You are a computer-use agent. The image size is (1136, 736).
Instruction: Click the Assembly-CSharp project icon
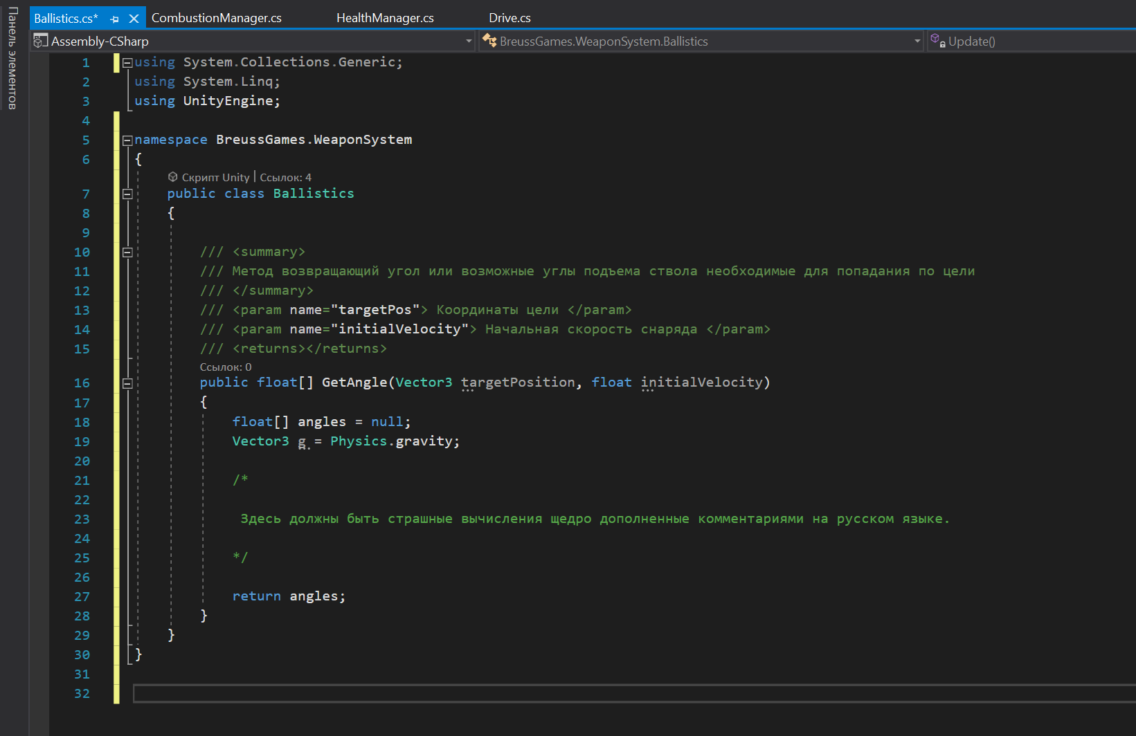41,41
